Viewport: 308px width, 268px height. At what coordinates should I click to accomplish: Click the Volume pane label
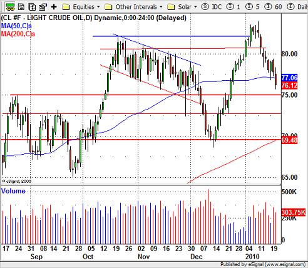click(x=13, y=191)
